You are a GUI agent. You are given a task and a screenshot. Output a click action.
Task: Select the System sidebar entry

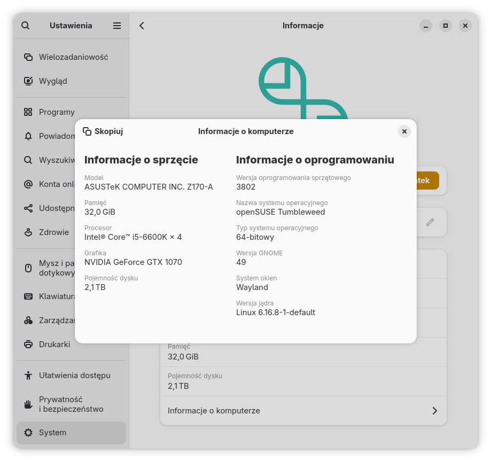tap(71, 433)
